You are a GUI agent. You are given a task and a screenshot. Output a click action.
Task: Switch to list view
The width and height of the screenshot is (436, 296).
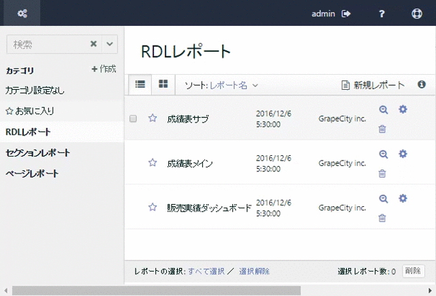[140, 84]
